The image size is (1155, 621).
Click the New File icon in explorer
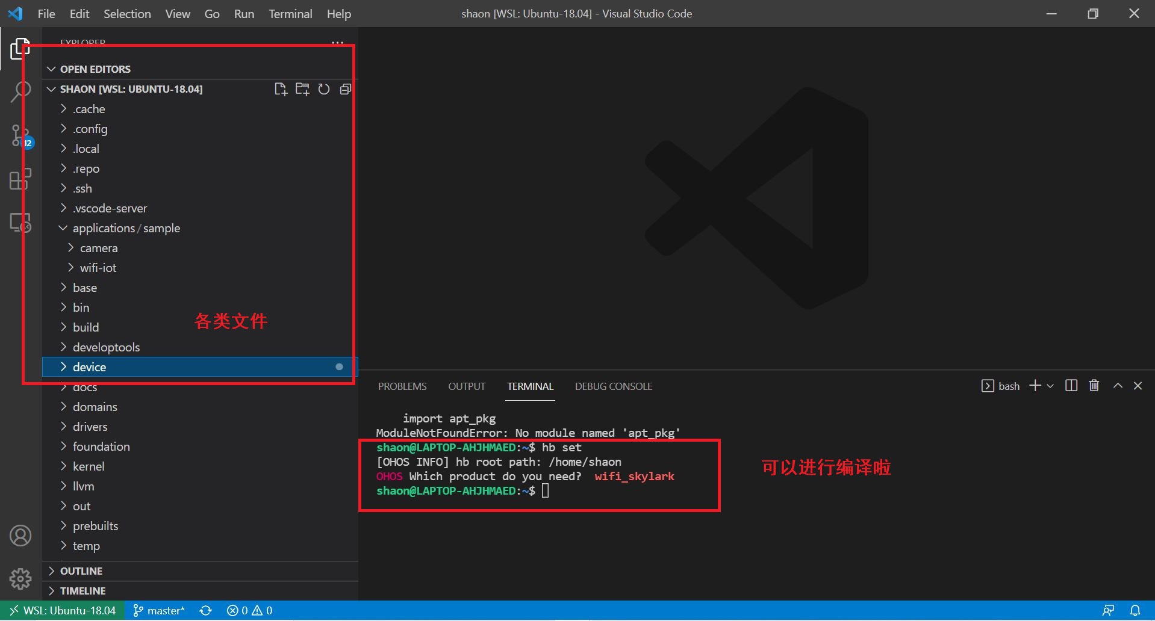(281, 89)
